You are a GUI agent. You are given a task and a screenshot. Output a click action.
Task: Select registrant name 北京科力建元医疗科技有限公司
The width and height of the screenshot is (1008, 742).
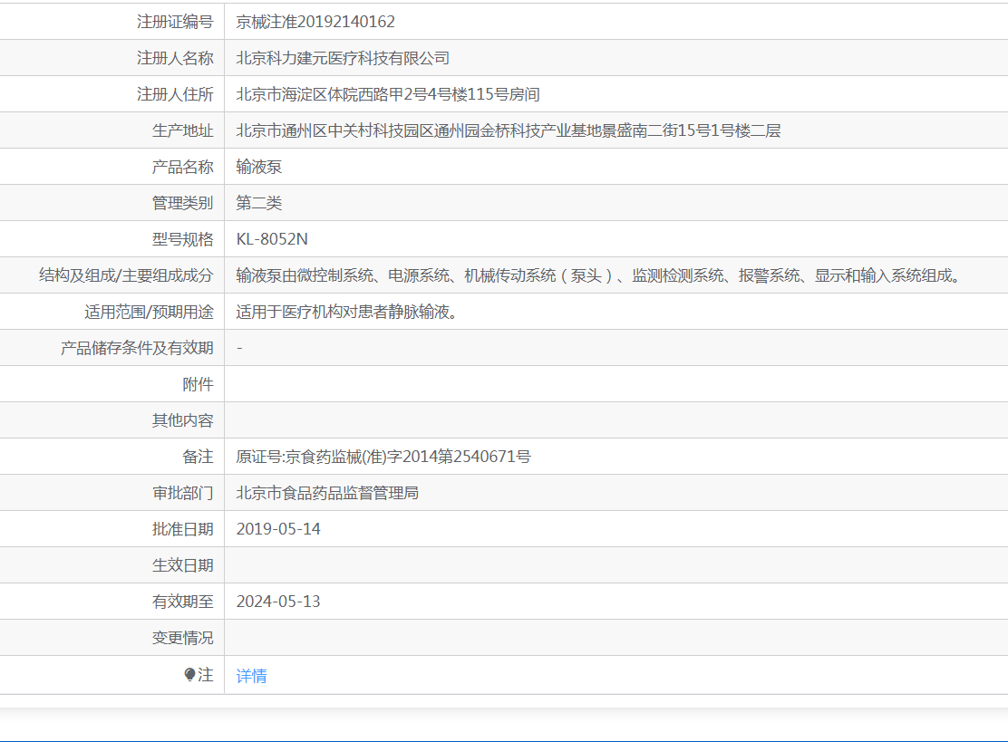343,58
